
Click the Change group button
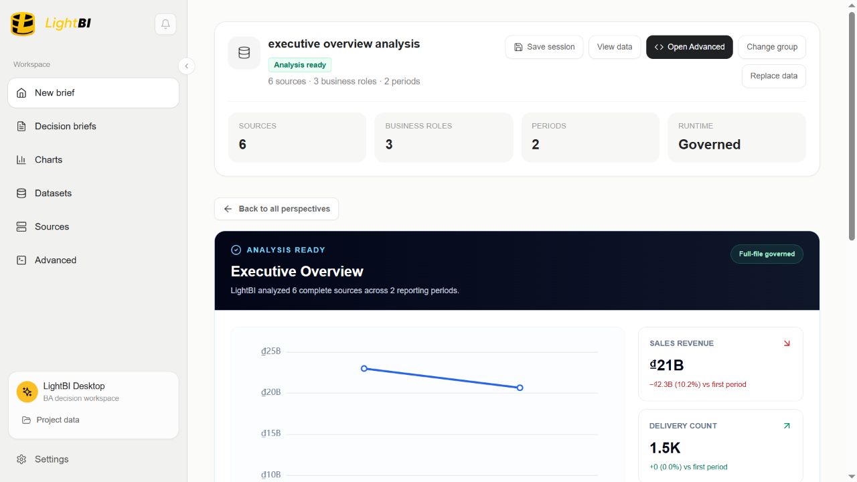tap(772, 47)
